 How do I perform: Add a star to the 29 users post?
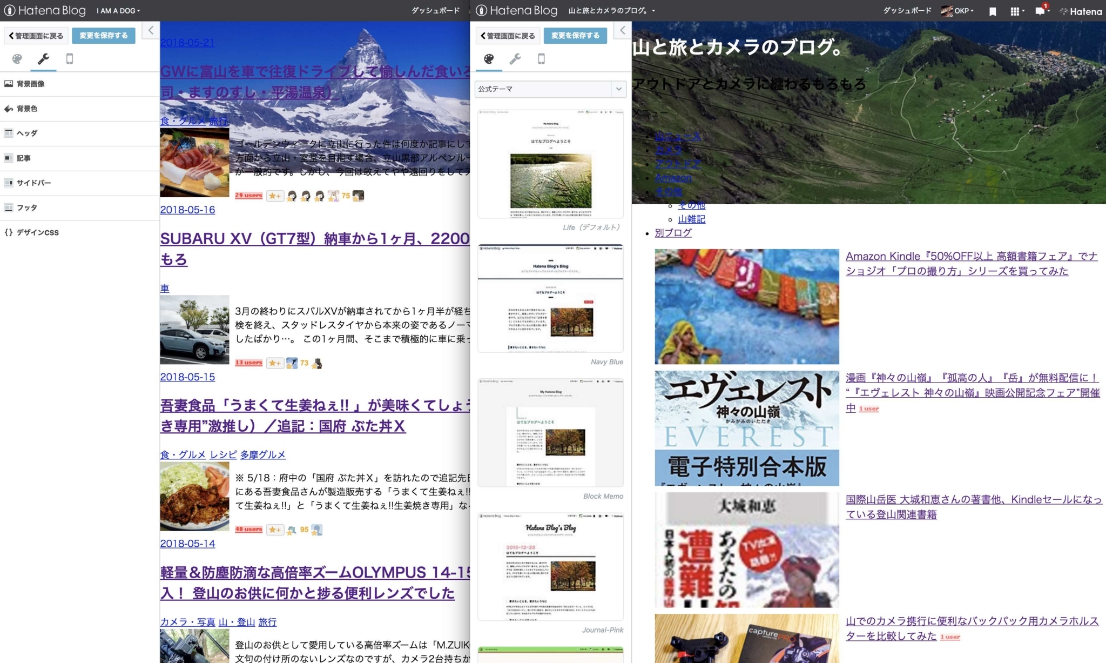[275, 196]
